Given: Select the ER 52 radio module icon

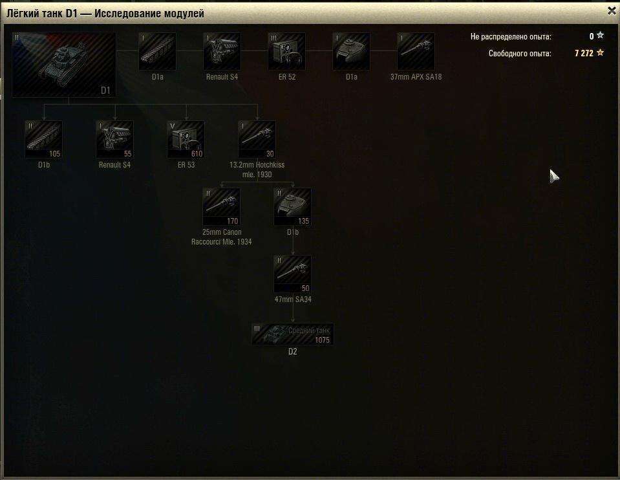Looking at the screenshot, I should point(286,52).
